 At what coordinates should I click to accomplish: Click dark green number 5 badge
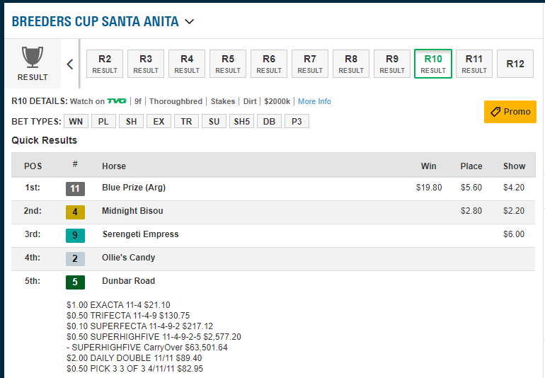coord(75,282)
